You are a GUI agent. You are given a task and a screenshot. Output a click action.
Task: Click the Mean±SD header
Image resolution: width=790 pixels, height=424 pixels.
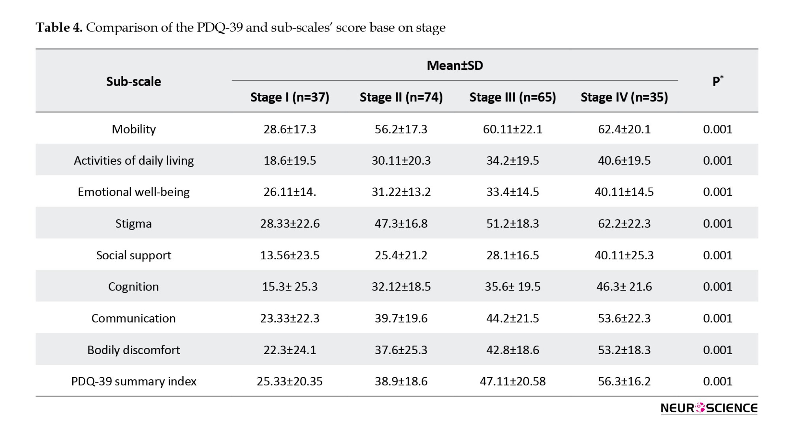455,66
